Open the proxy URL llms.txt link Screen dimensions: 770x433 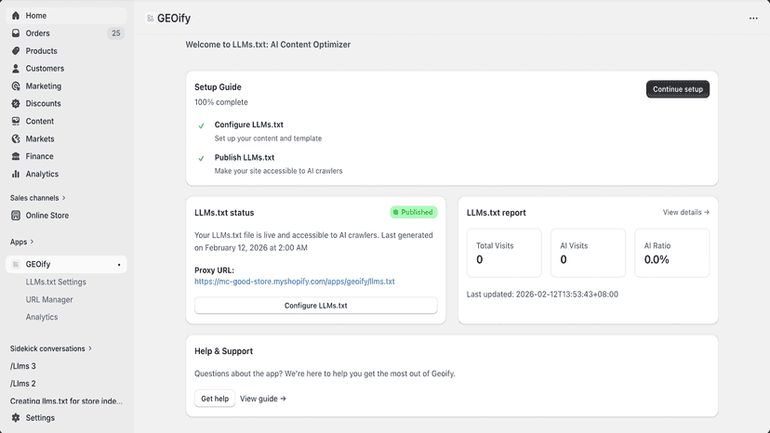295,282
